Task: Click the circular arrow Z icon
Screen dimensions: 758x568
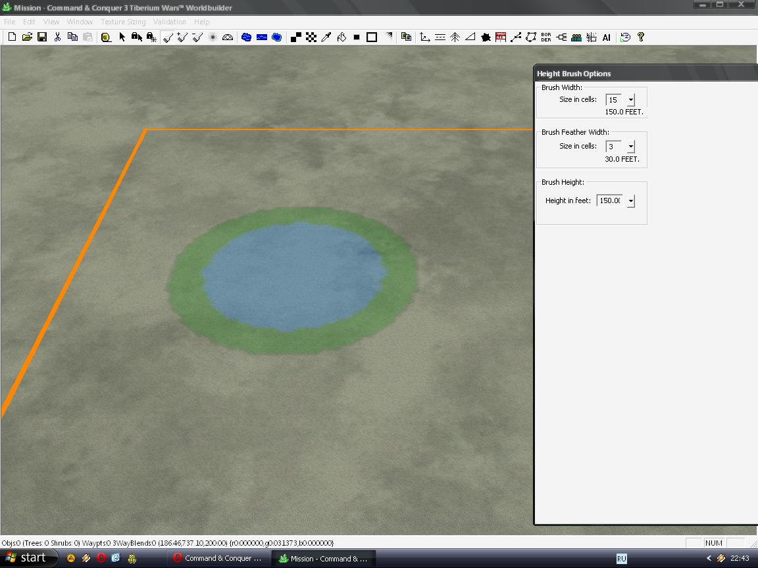Action: (x=625, y=37)
